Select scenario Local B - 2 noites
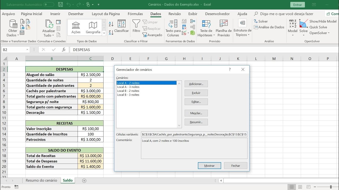Image resolution: width=339 pixels, height=190 pixels. click(x=146, y=91)
